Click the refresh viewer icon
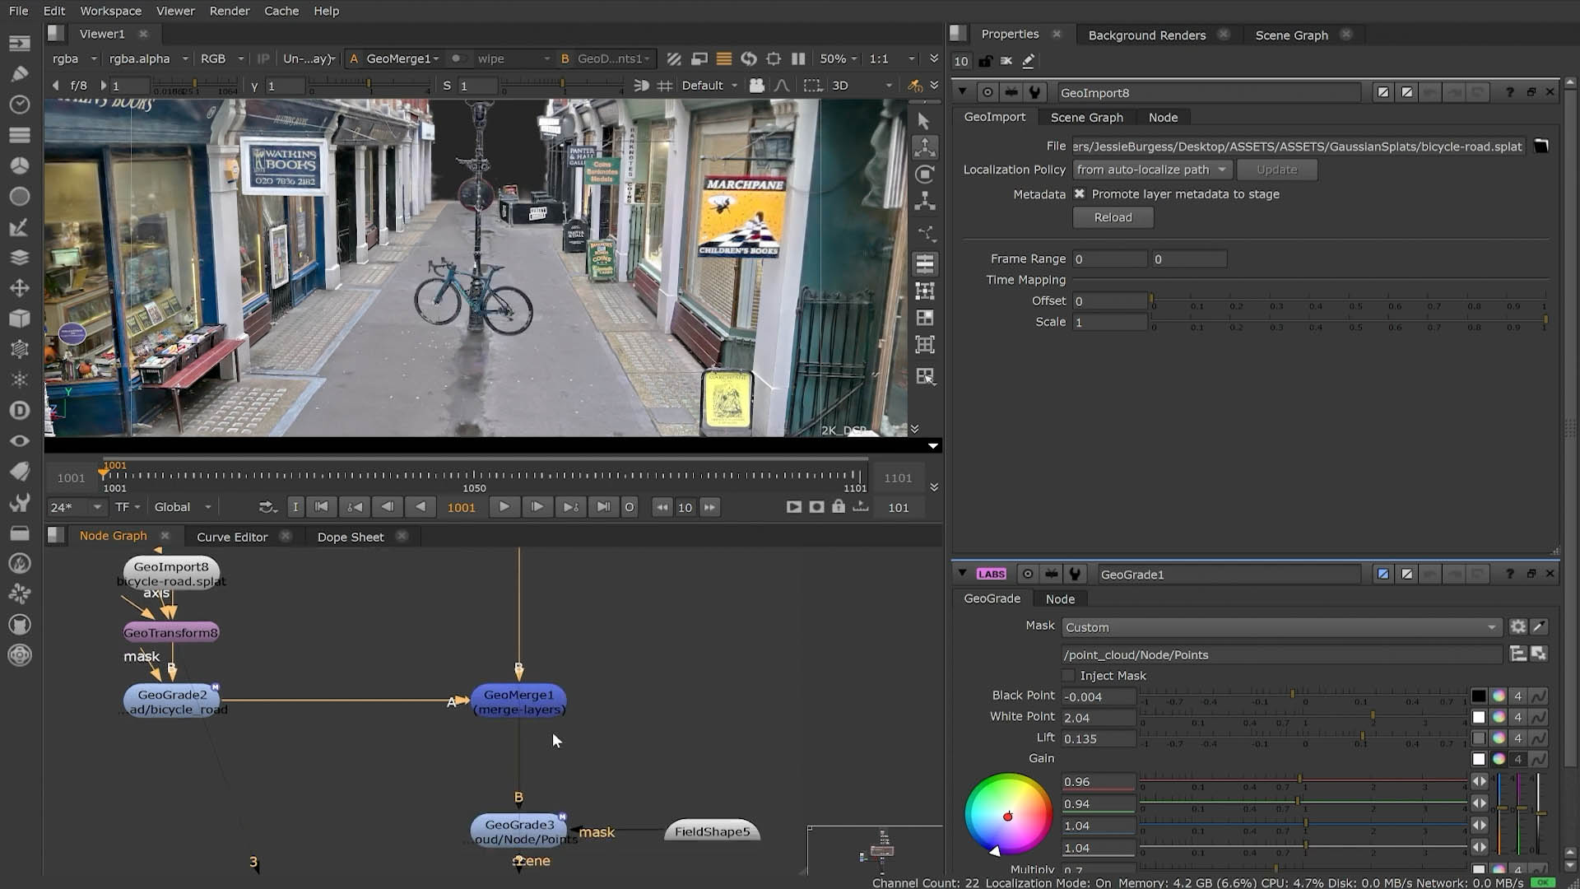 [x=748, y=59]
